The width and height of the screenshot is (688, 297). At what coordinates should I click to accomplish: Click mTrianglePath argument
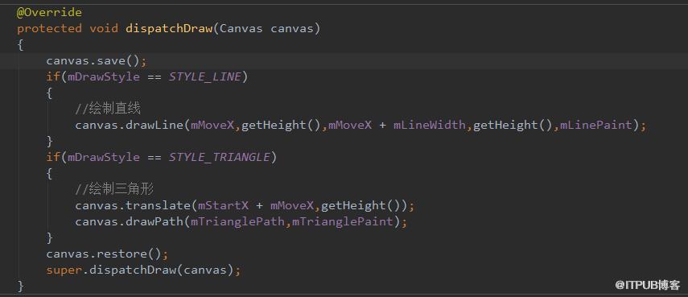coord(237,222)
